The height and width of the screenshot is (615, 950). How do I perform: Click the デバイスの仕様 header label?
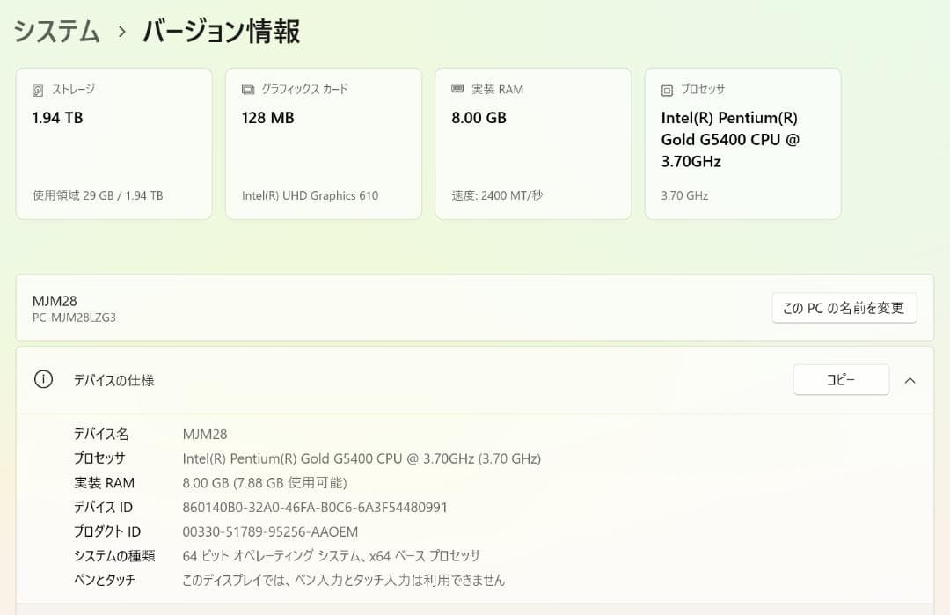pos(113,380)
